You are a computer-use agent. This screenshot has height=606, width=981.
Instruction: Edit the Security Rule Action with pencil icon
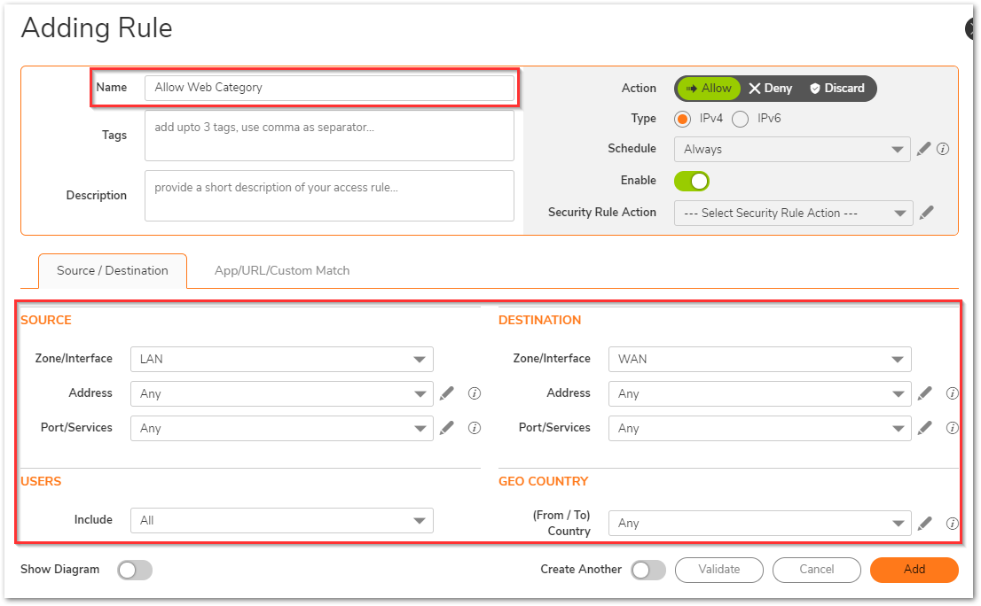[x=926, y=213]
